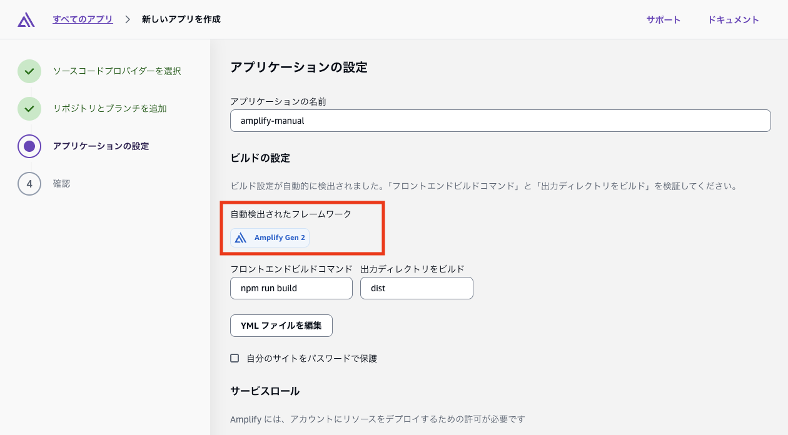788x435 pixels.
Task: Click the ビルドの設定 section heading
Action: click(260, 158)
